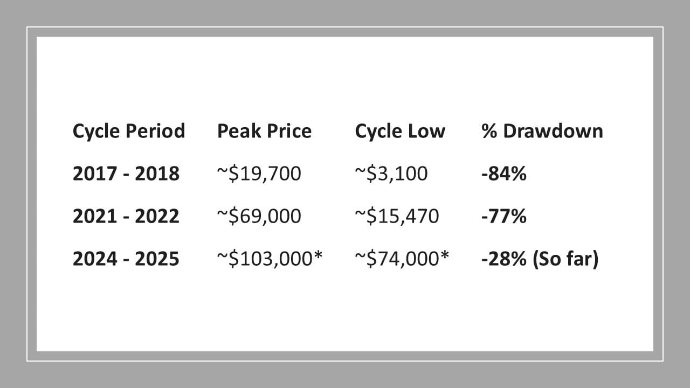The height and width of the screenshot is (388, 690).
Task: Click the Cycle Period column header
Action: pyautogui.click(x=128, y=131)
